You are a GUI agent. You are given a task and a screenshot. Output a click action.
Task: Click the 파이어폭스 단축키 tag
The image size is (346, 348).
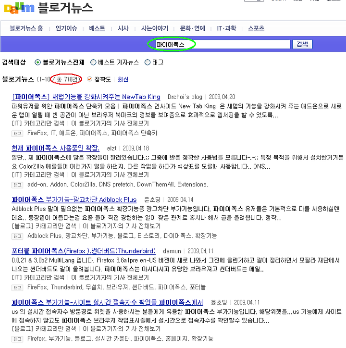(x=134, y=133)
